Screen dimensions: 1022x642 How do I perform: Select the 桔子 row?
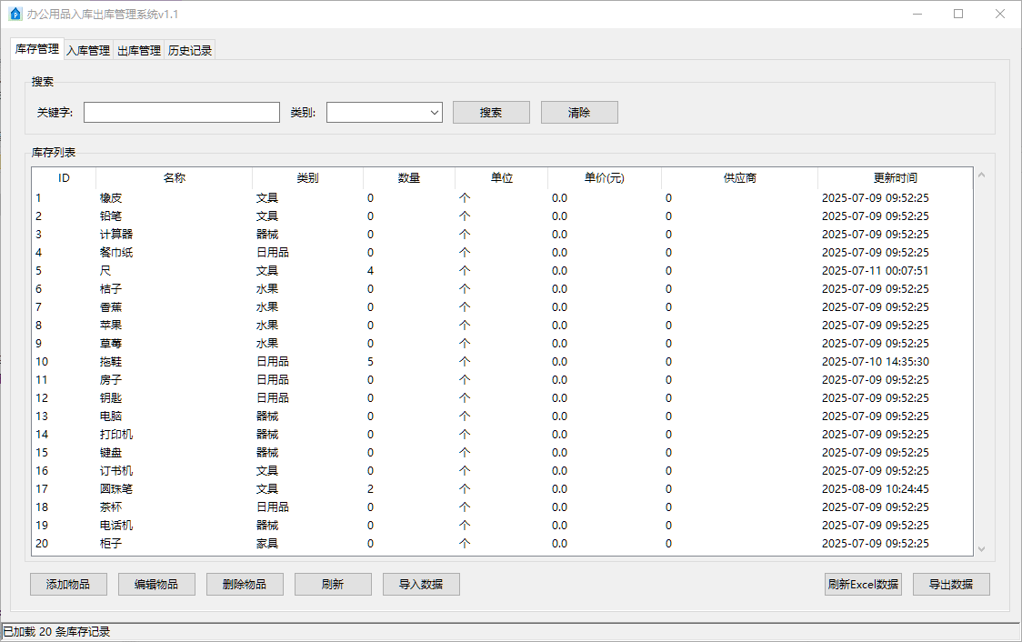click(x=502, y=289)
